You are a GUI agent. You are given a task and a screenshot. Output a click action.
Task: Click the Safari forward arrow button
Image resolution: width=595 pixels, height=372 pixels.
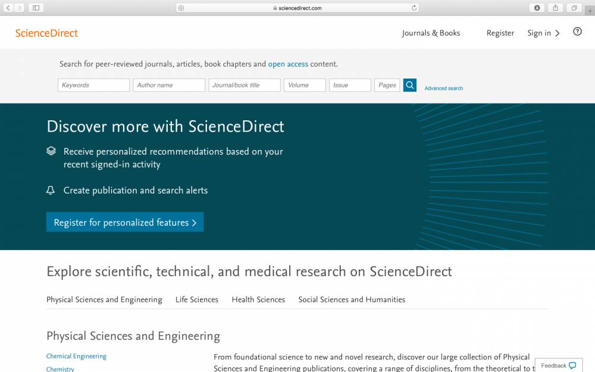(x=20, y=8)
